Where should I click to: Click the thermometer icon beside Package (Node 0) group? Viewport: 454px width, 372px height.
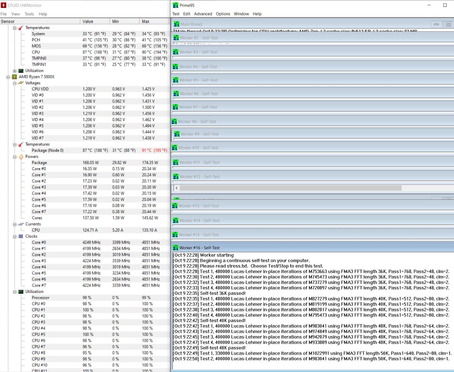[x=21, y=144]
